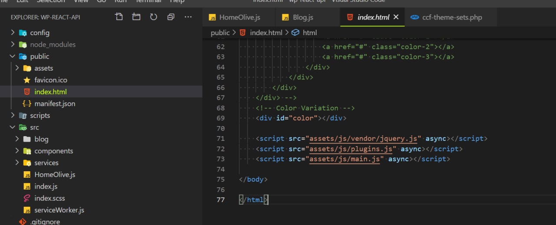Click the PHP icon on ccf-theme-sets.php tab

click(414, 17)
